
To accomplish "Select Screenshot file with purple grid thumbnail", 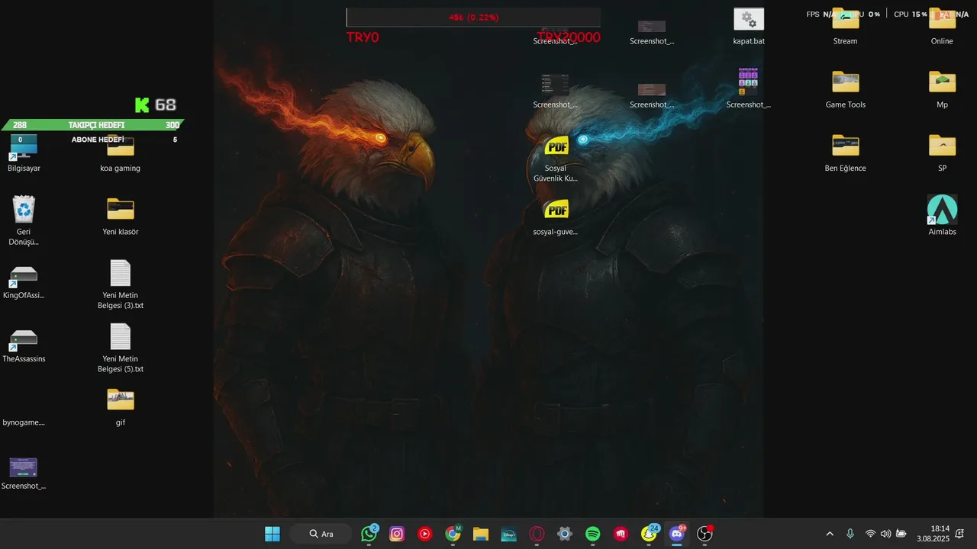I will tap(749, 88).
